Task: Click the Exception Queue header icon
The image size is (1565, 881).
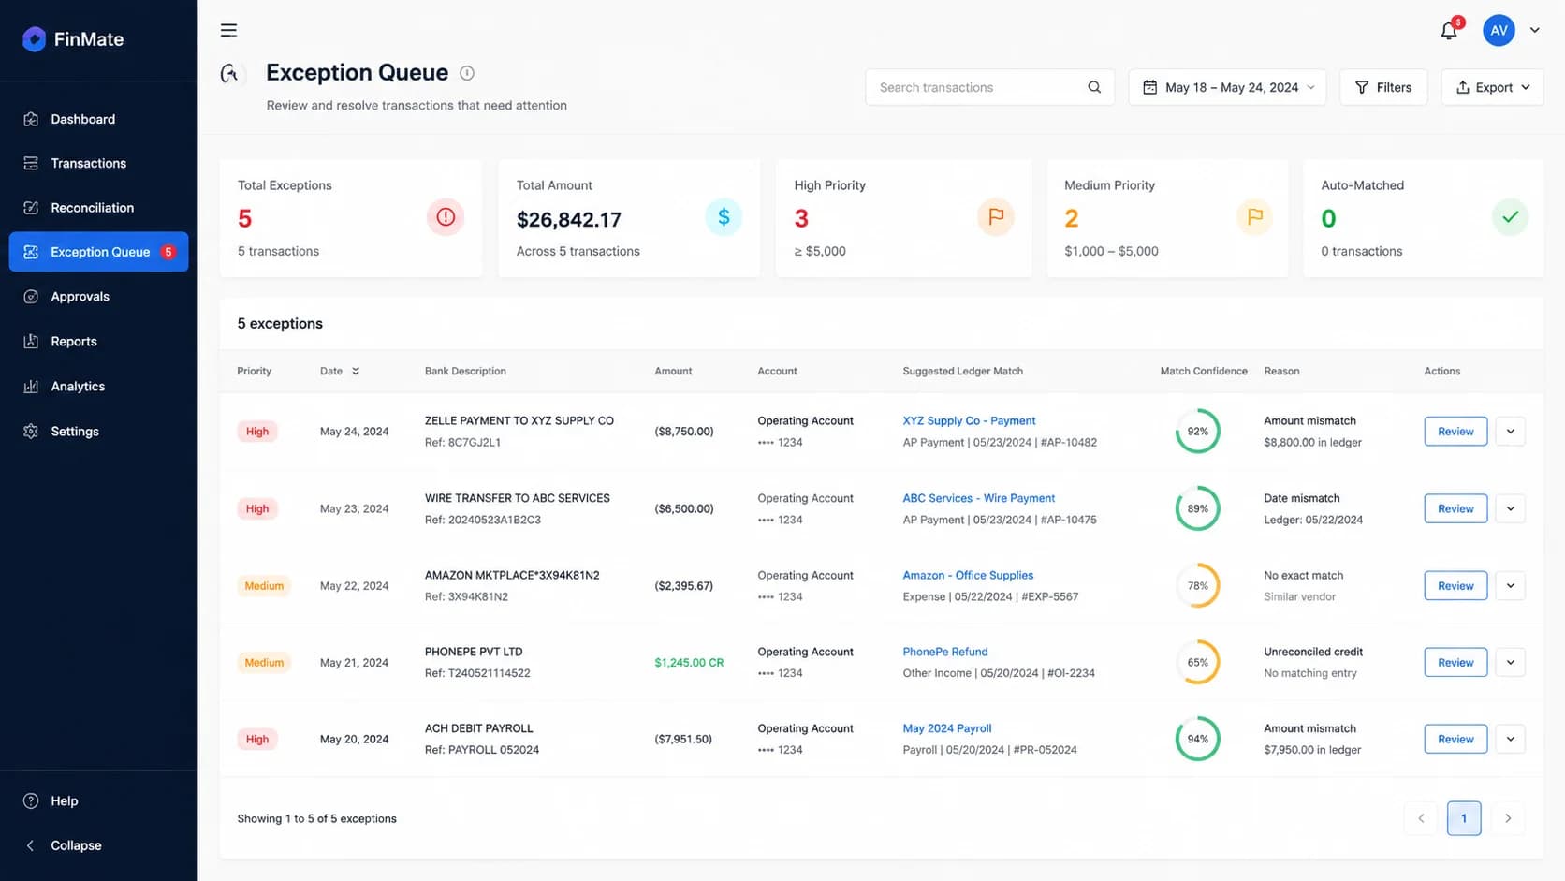Action: [x=229, y=73]
